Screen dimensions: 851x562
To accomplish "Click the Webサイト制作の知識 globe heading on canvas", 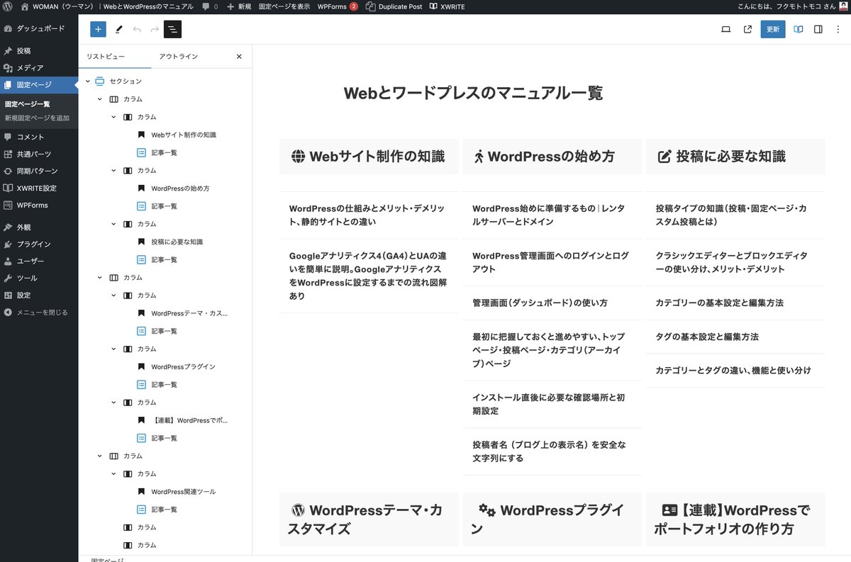I will [x=369, y=157].
